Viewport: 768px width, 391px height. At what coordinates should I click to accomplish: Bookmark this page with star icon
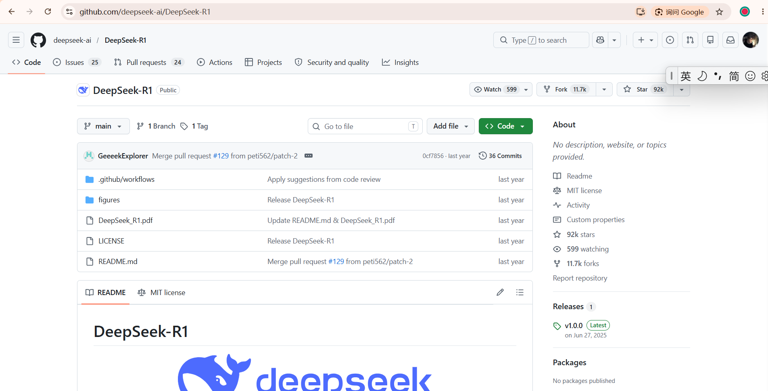tap(720, 12)
